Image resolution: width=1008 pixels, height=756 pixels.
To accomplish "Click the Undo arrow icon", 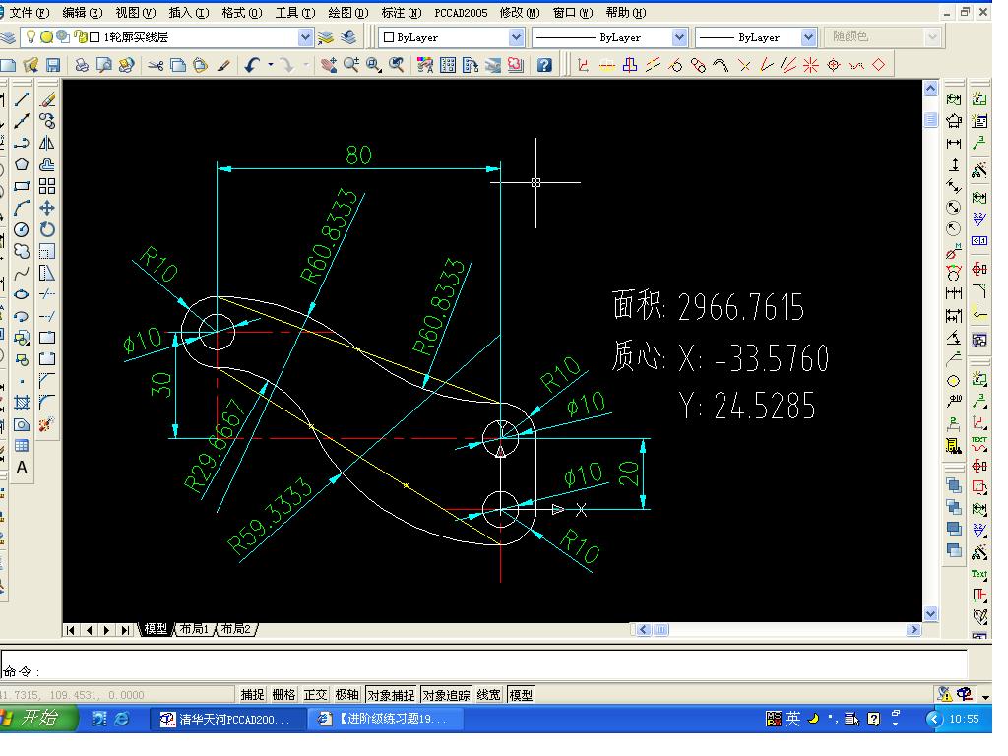I will click(252, 65).
